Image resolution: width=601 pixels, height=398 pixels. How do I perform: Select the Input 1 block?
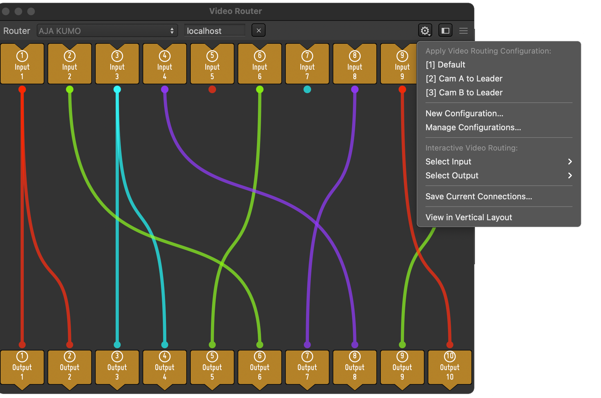coord(22,65)
